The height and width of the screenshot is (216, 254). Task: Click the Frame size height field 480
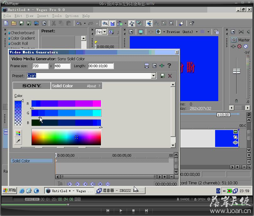(x=62, y=66)
